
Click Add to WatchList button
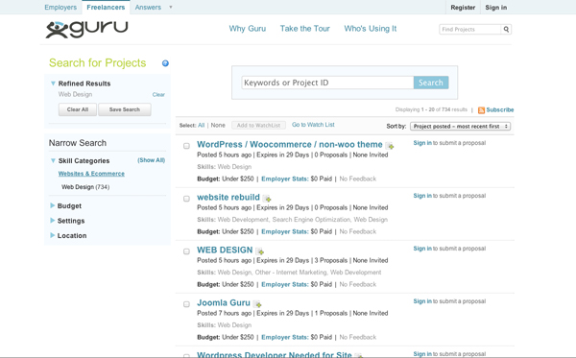(x=258, y=125)
